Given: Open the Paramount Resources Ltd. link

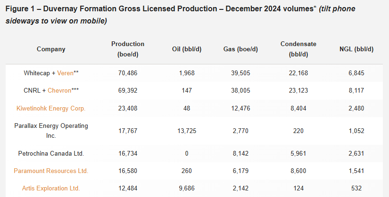Looking at the screenshot, I should [x=51, y=171].
